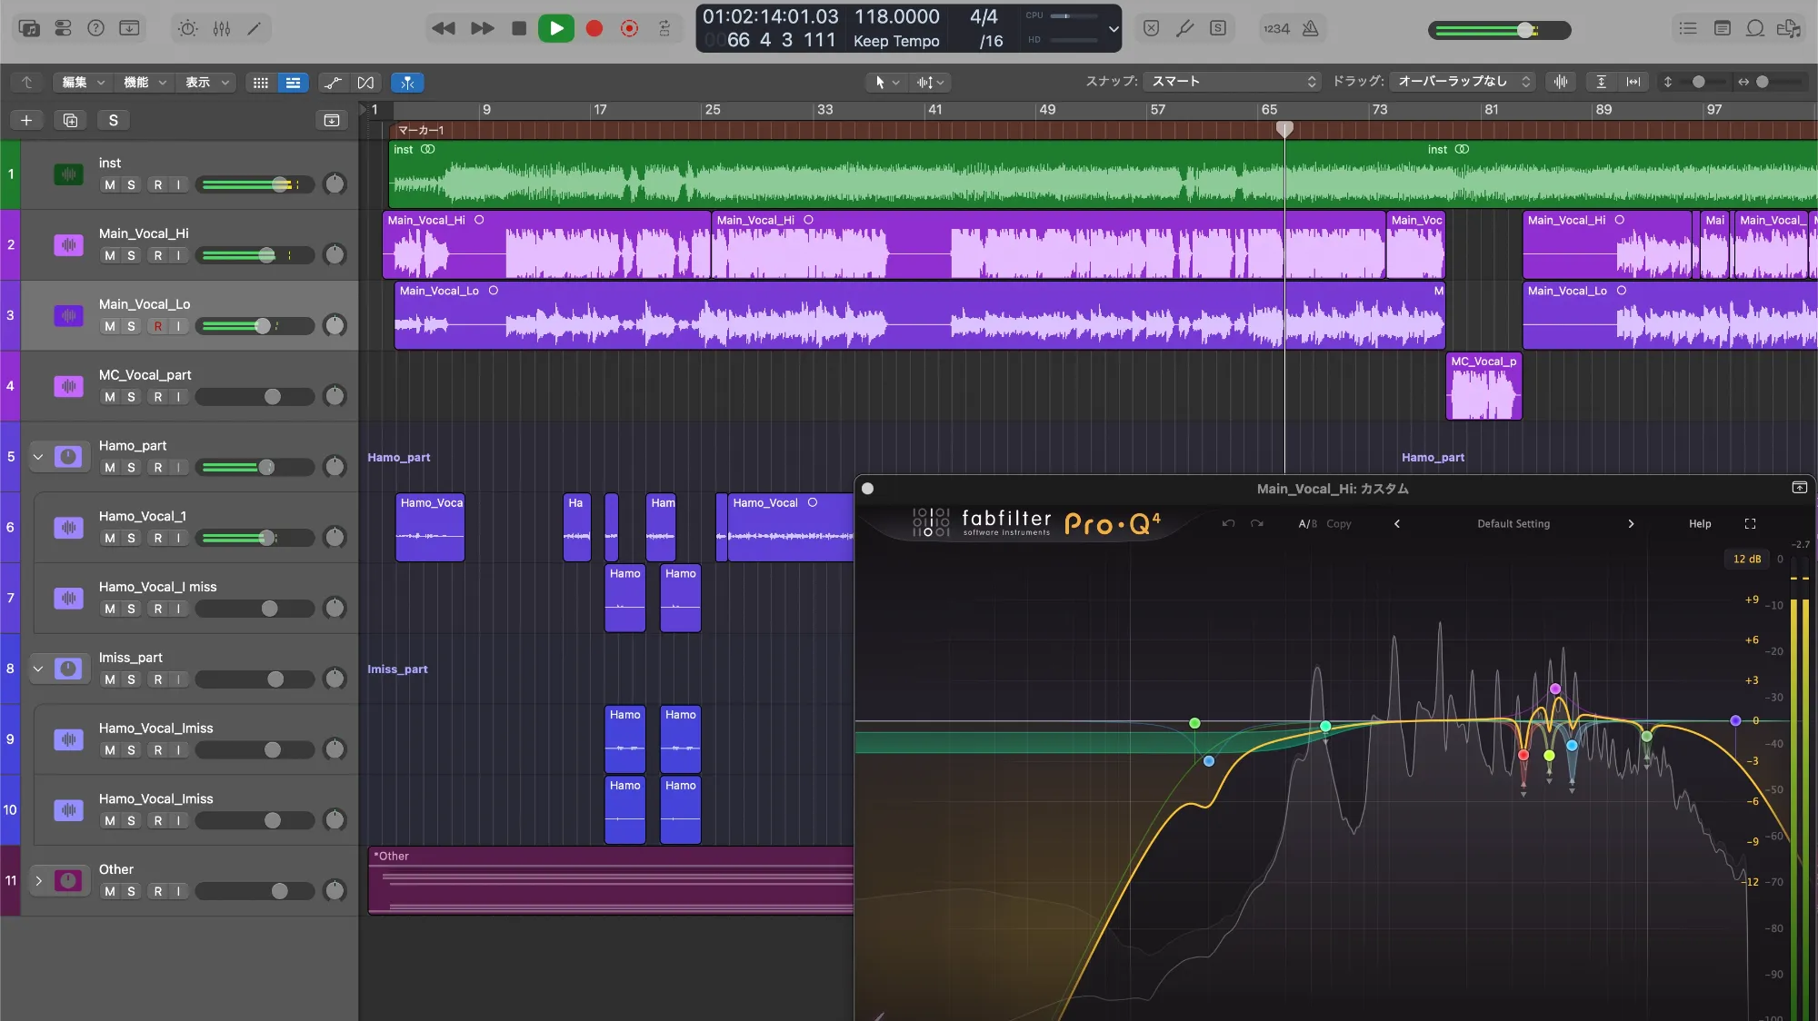Open the 表示 menu

pyautogui.click(x=206, y=82)
